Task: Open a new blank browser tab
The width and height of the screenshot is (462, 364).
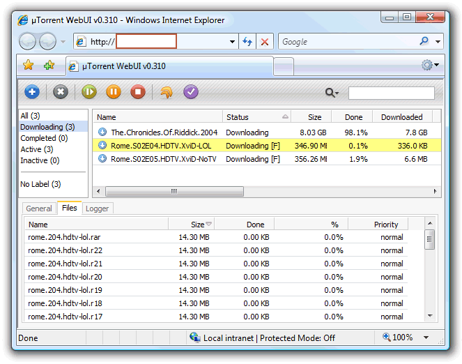Action: [x=283, y=66]
